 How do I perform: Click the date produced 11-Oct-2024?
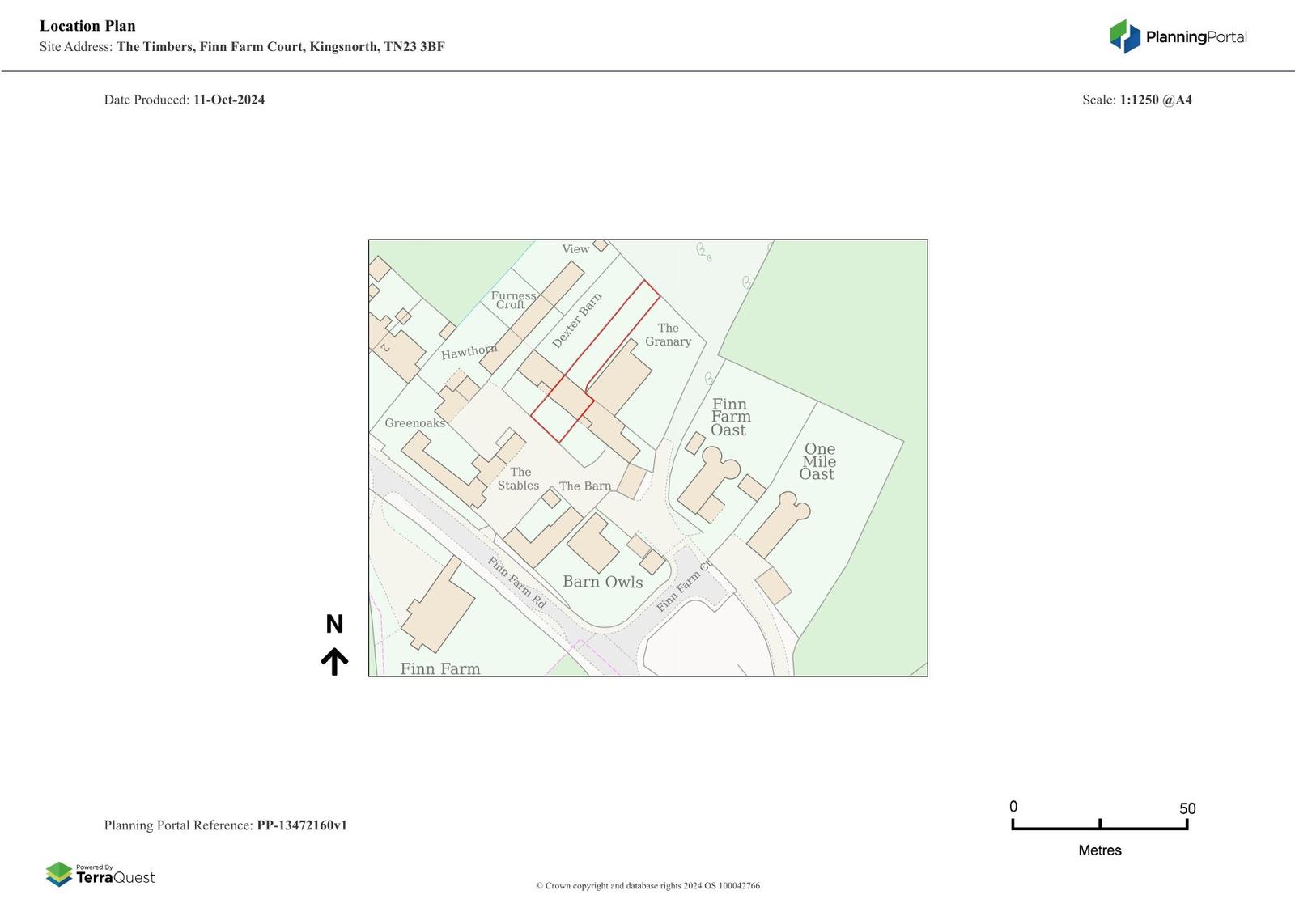[228, 100]
